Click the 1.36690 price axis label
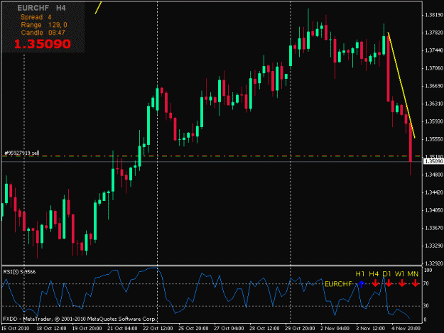The height and width of the screenshot is (333, 444). pyautogui.click(x=434, y=86)
